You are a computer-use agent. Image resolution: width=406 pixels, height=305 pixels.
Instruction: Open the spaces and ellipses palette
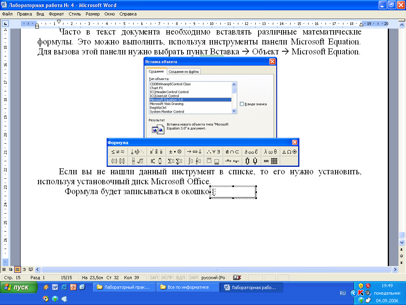point(137,152)
